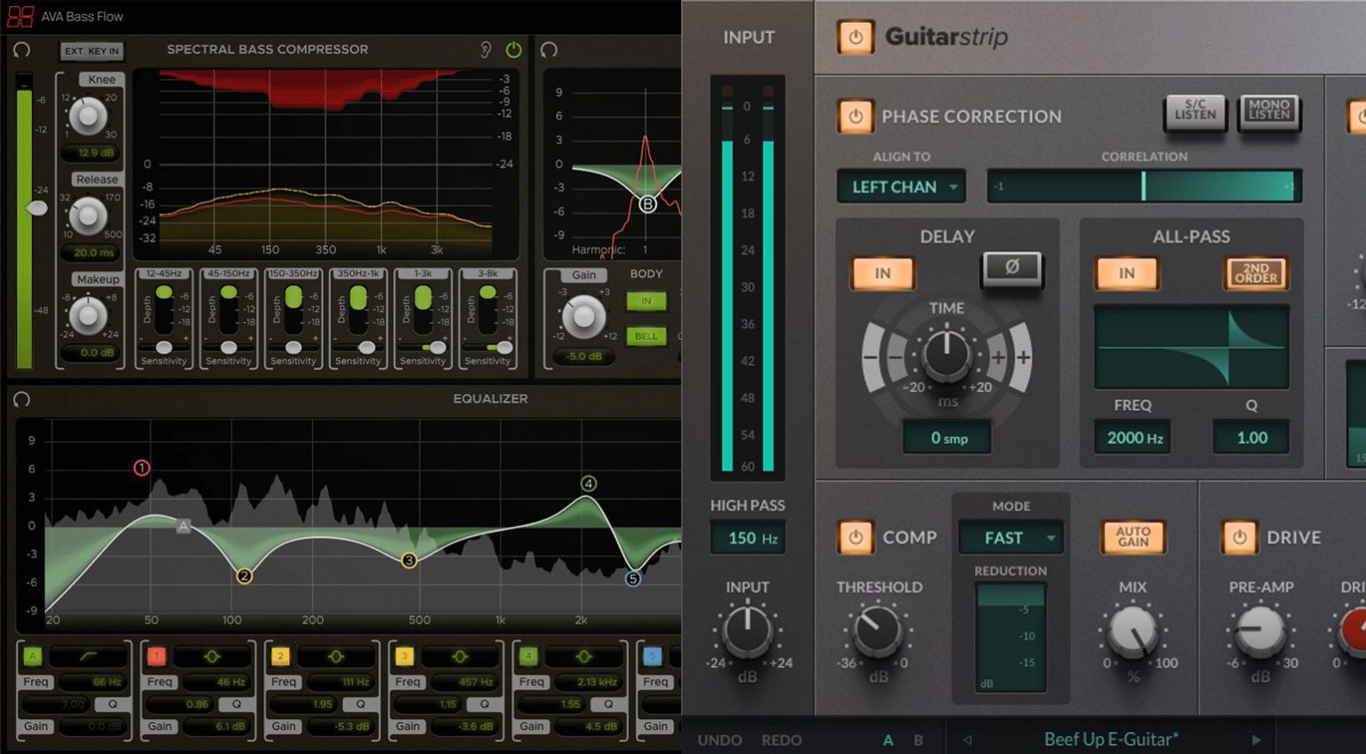Click the 12-45Hz Sensitivity slider handle

tap(164, 347)
